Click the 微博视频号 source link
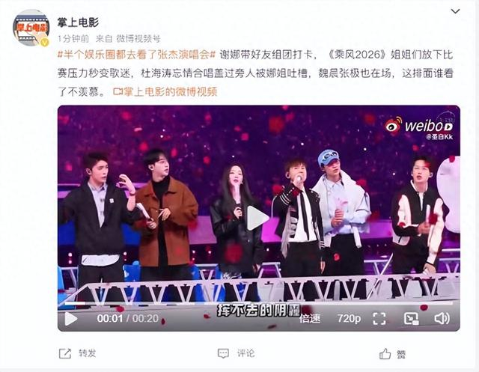The height and width of the screenshot is (372, 479). (138, 39)
